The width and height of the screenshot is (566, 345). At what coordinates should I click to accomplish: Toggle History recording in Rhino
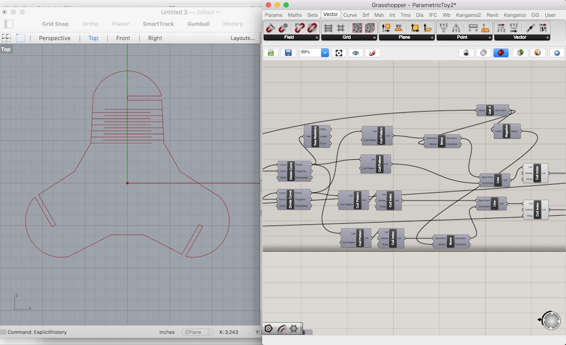tap(233, 24)
